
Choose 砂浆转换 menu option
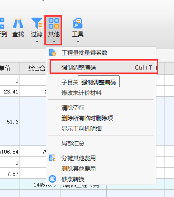click(x=101, y=179)
